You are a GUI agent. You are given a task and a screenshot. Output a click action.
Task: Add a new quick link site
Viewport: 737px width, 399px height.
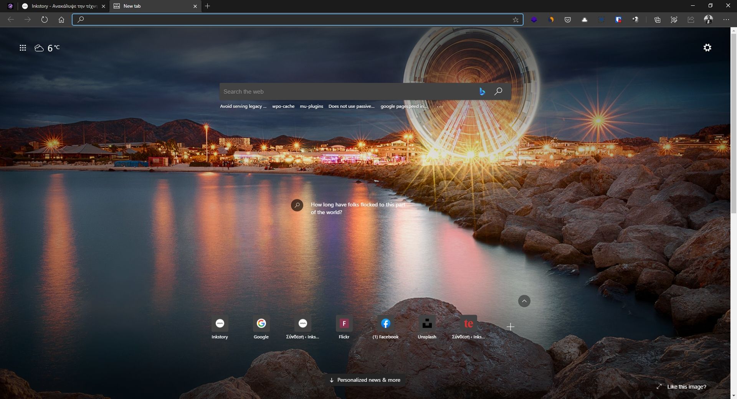click(510, 327)
